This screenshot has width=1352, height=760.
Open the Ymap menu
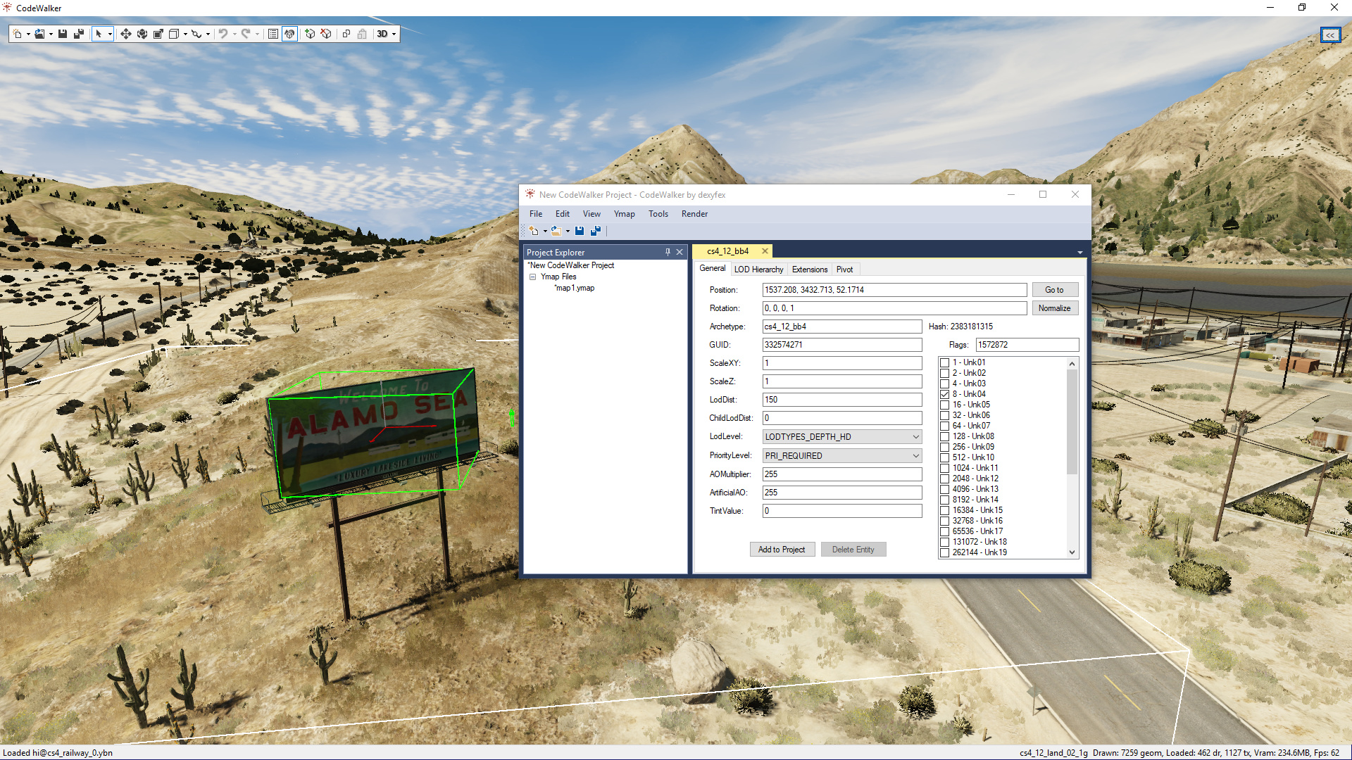[624, 214]
